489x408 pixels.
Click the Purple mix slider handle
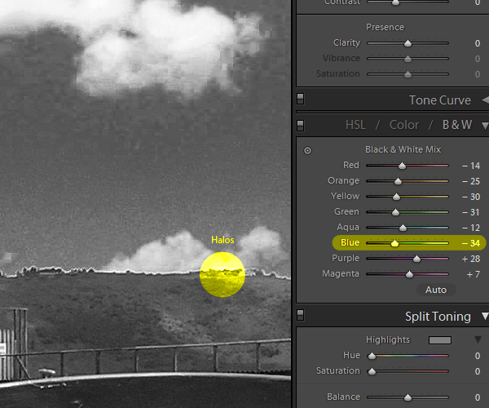416,259
